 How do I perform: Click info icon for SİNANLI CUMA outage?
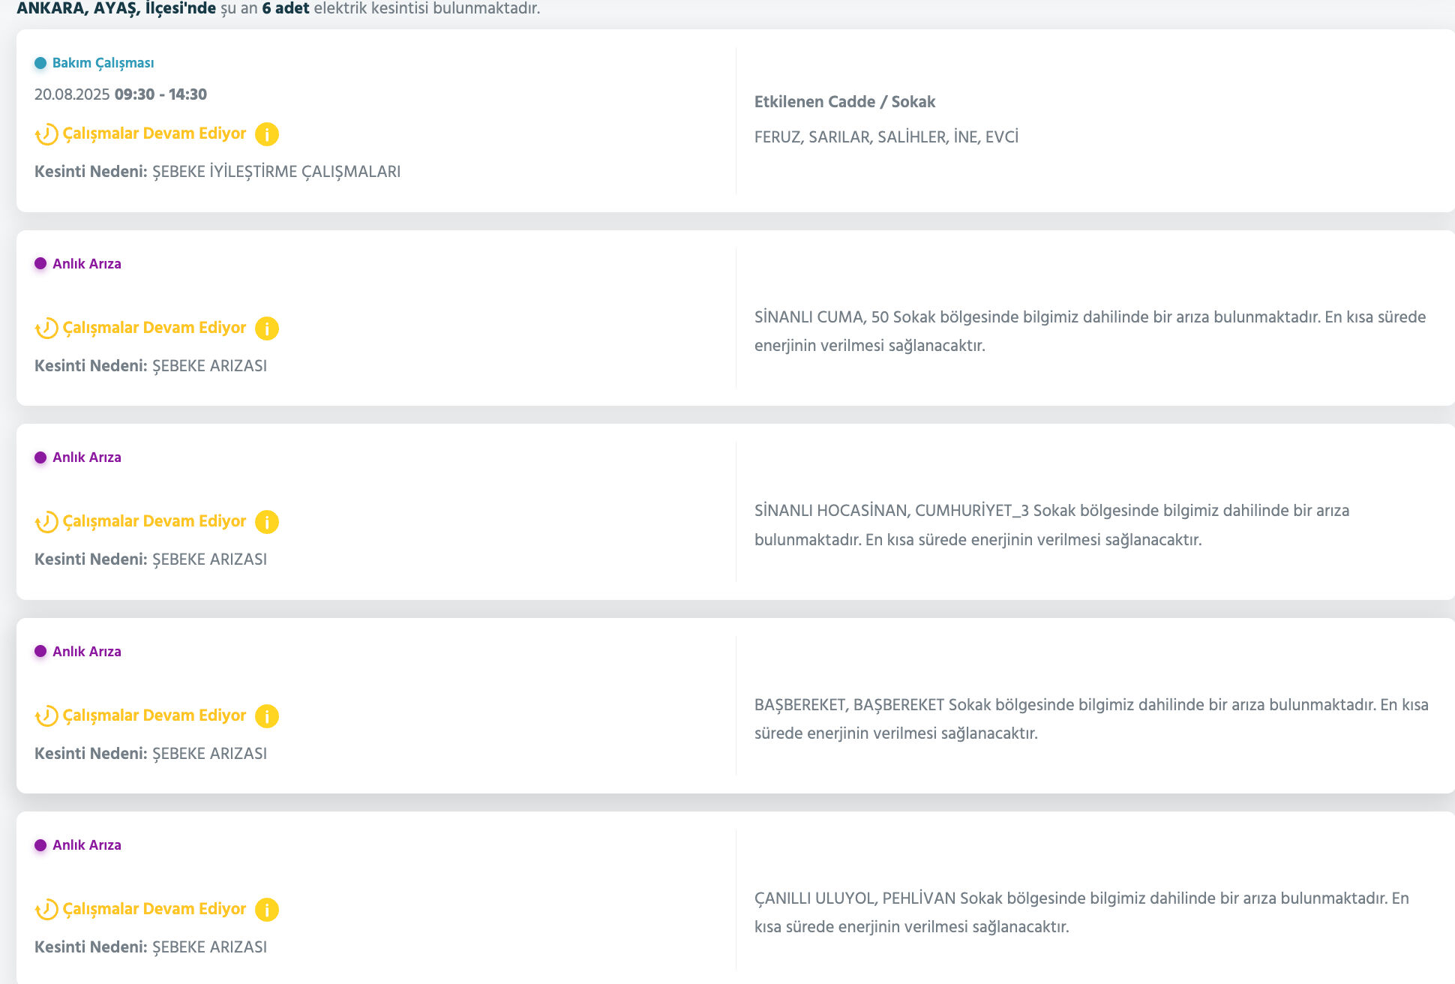pyautogui.click(x=267, y=328)
